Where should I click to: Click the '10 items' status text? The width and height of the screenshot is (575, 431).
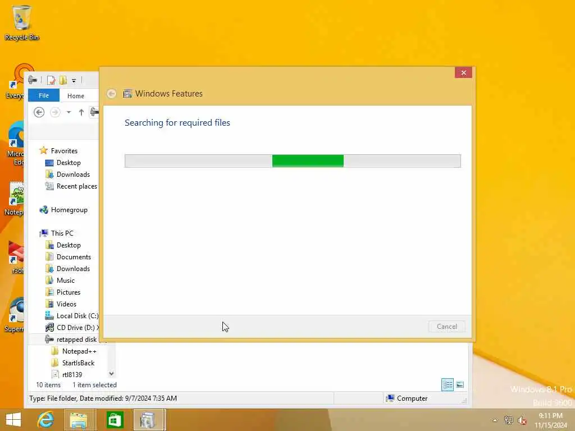point(48,385)
